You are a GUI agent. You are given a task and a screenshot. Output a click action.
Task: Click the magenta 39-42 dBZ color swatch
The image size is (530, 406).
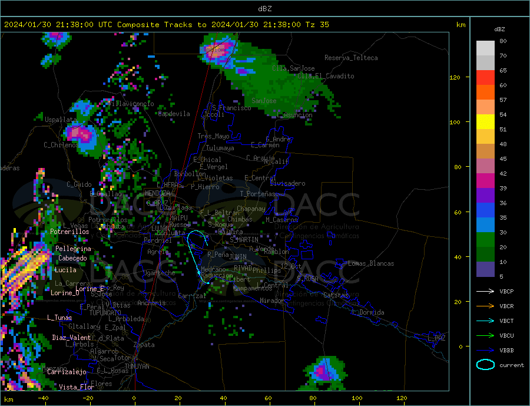click(x=485, y=181)
